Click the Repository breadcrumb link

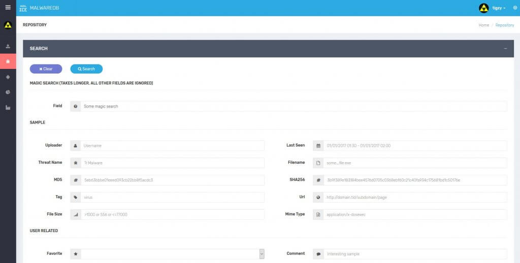tap(505, 25)
